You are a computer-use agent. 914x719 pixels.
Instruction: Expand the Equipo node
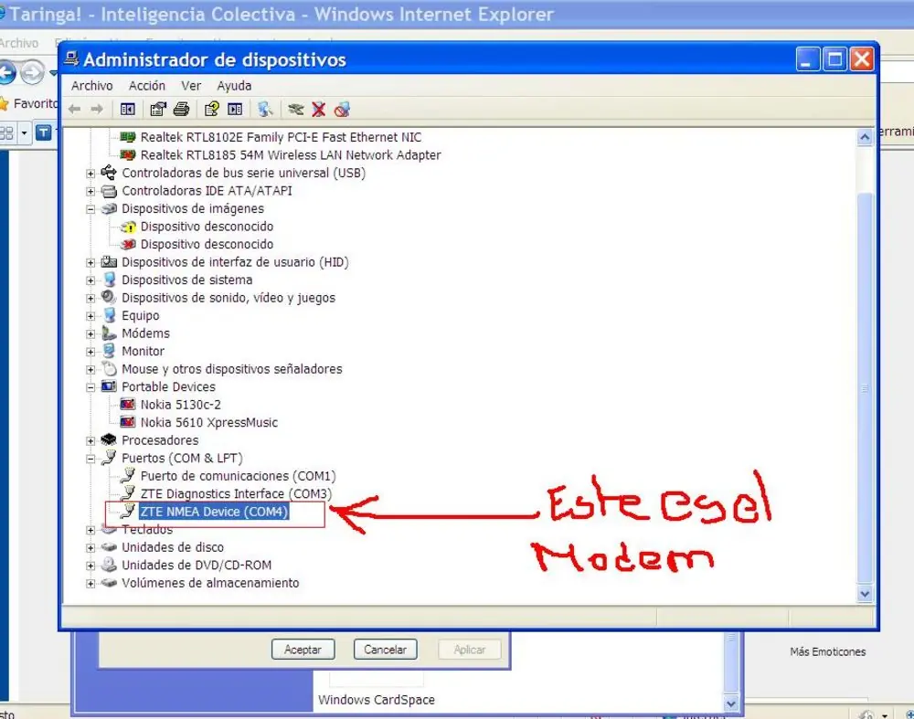(x=90, y=316)
